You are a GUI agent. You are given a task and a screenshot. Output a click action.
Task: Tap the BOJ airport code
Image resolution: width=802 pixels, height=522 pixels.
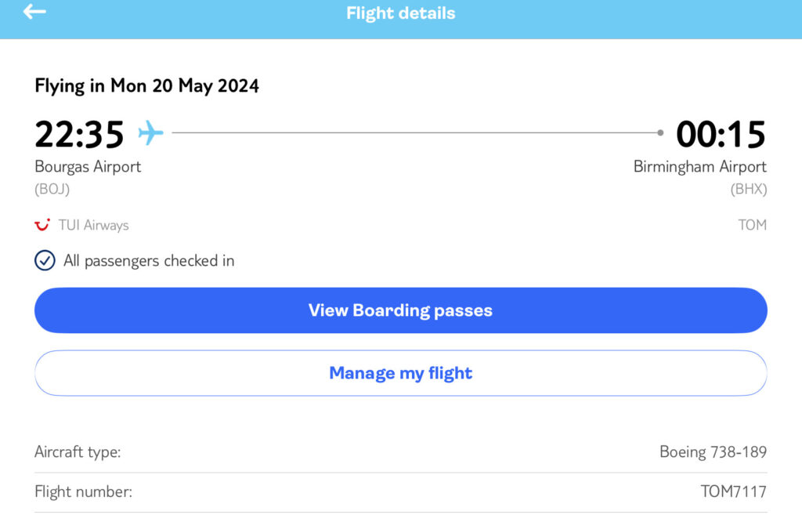[x=52, y=190]
